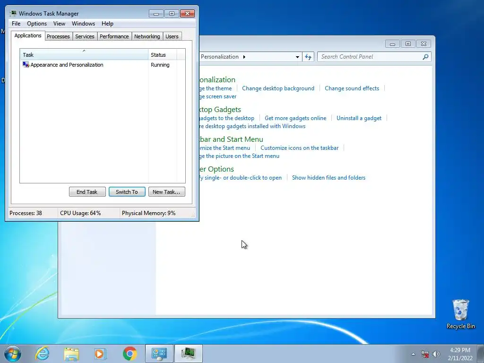
Task: Open picture on the Start menu link
Action: [239, 156]
